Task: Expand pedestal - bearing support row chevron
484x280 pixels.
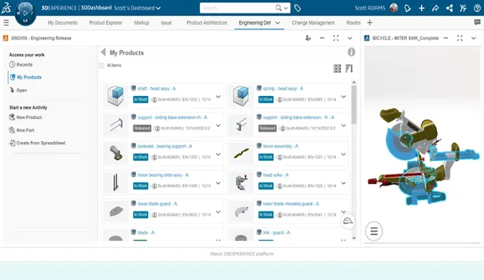Action: tap(218, 154)
